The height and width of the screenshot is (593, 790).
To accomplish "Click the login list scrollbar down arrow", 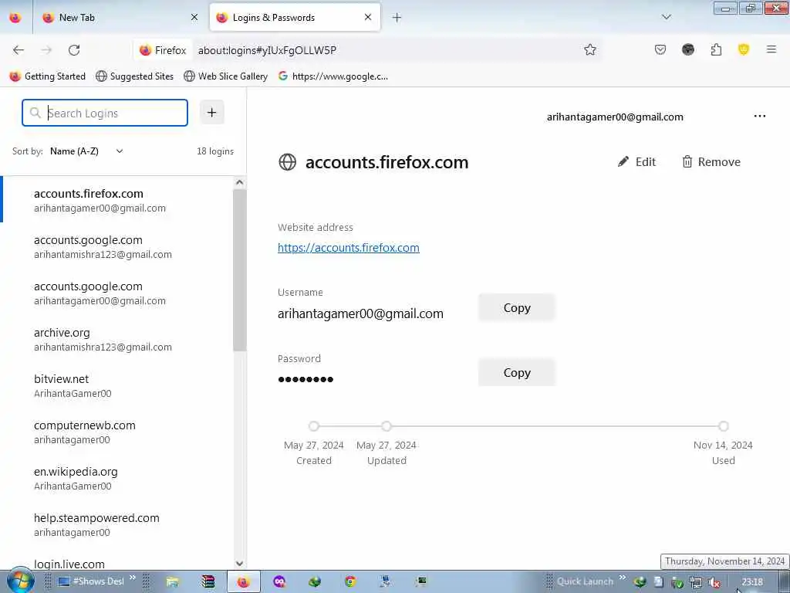I will pyautogui.click(x=239, y=563).
